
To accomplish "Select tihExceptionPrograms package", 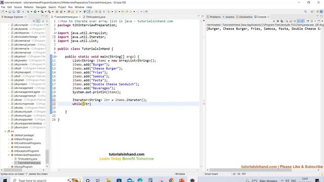I will 25,151.
